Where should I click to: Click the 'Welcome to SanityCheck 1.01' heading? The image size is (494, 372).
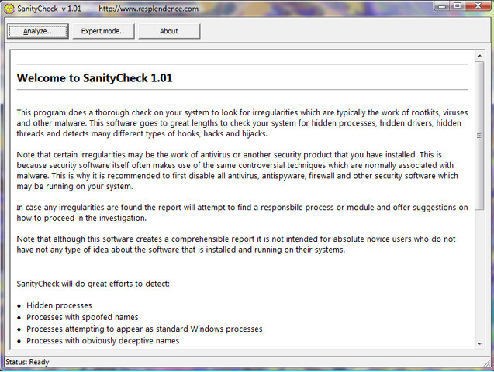(95, 78)
